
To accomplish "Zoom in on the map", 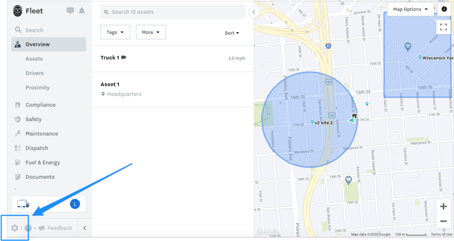I will 443,206.
